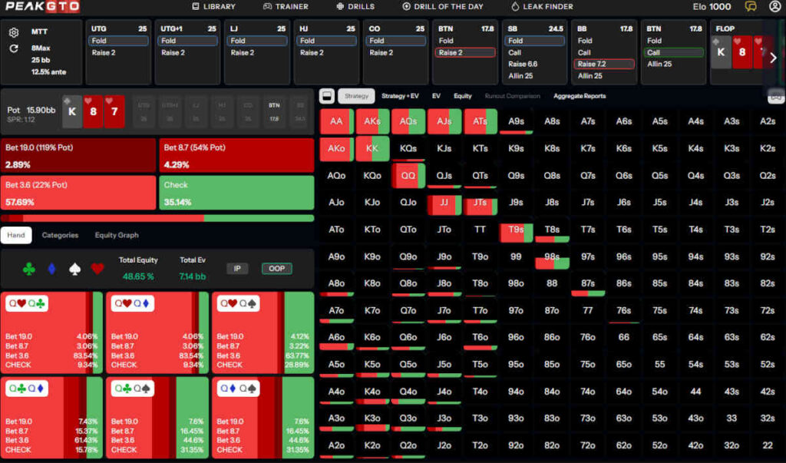The image size is (786, 463).
Task: Click the Check 35.14% action button
Action: 236,193
